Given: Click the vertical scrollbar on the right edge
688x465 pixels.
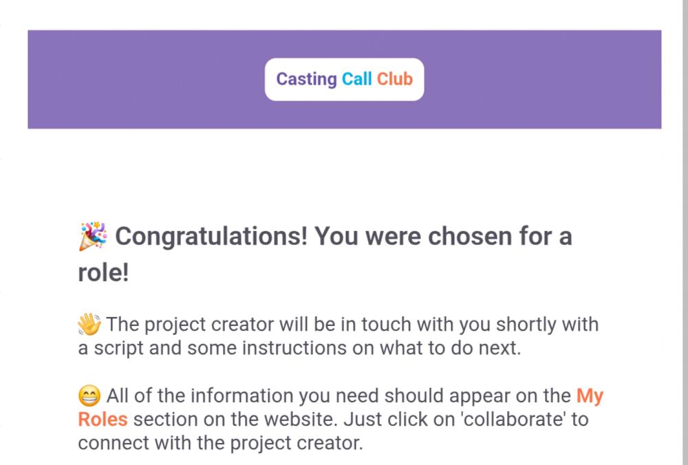Looking at the screenshot, I should [684, 206].
